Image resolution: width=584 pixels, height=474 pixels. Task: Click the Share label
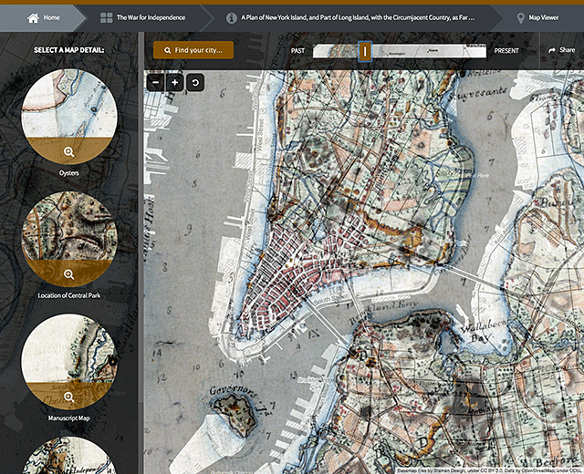[x=567, y=50]
